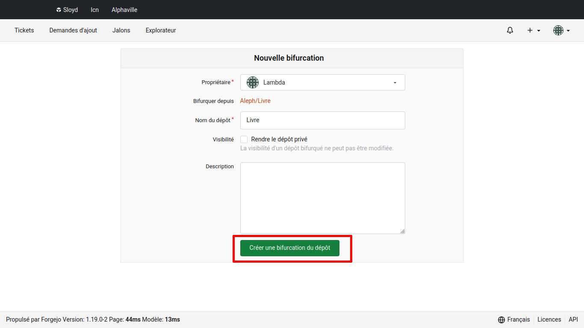
Task: Open the Explorateur page
Action: [161, 30]
